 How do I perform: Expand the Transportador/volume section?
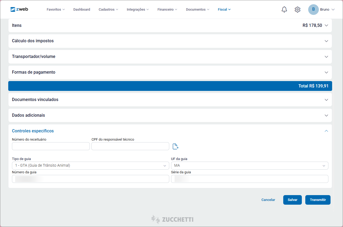(x=170, y=57)
